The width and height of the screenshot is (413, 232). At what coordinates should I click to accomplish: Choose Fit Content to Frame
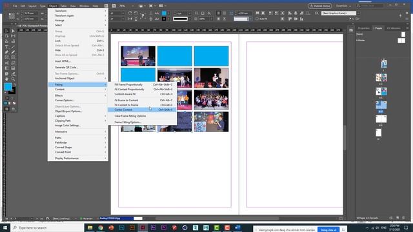tap(142, 105)
